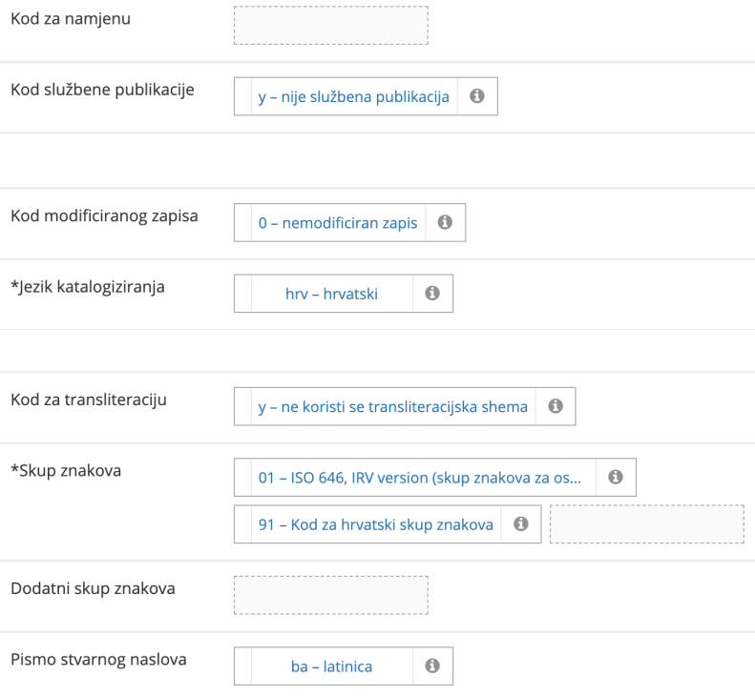Click '91 – Kod za hrvatski skup znakova' value
This screenshot has height=697, width=755.
(x=375, y=524)
